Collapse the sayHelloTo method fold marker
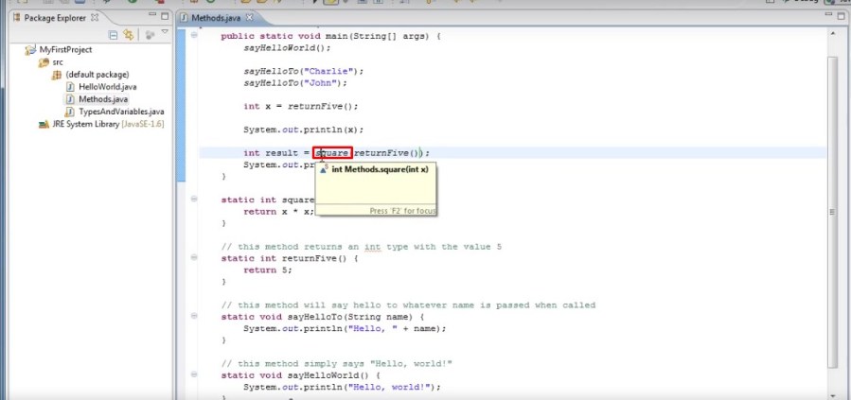 [x=194, y=317]
